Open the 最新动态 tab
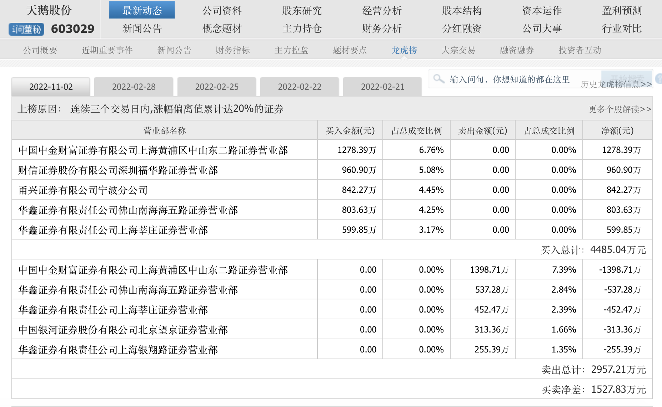The image size is (662, 407). pos(142,10)
